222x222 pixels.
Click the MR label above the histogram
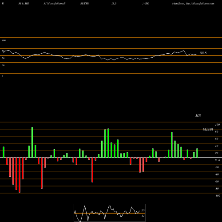(x=198, y=115)
